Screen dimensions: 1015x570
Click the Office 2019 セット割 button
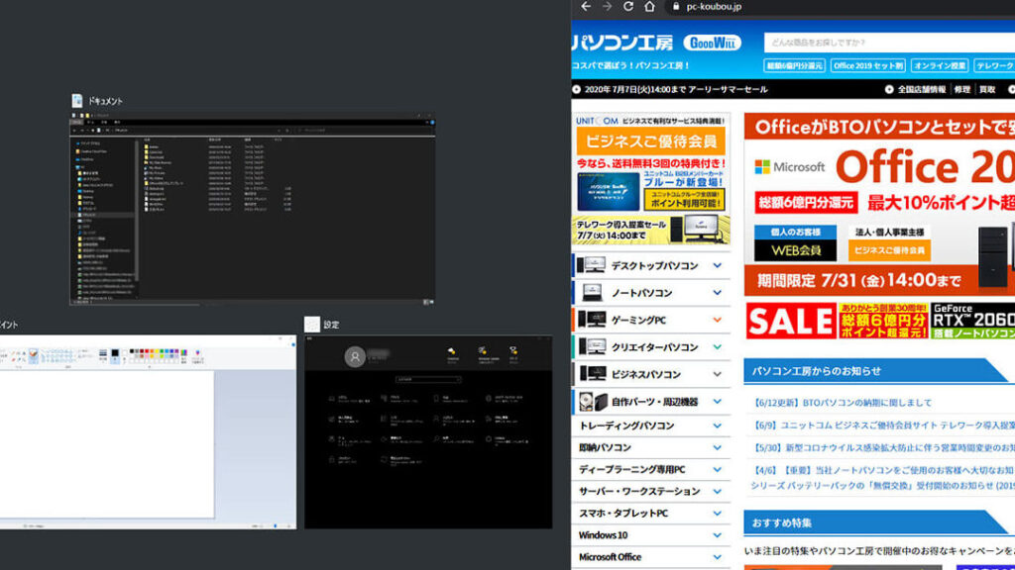868,65
